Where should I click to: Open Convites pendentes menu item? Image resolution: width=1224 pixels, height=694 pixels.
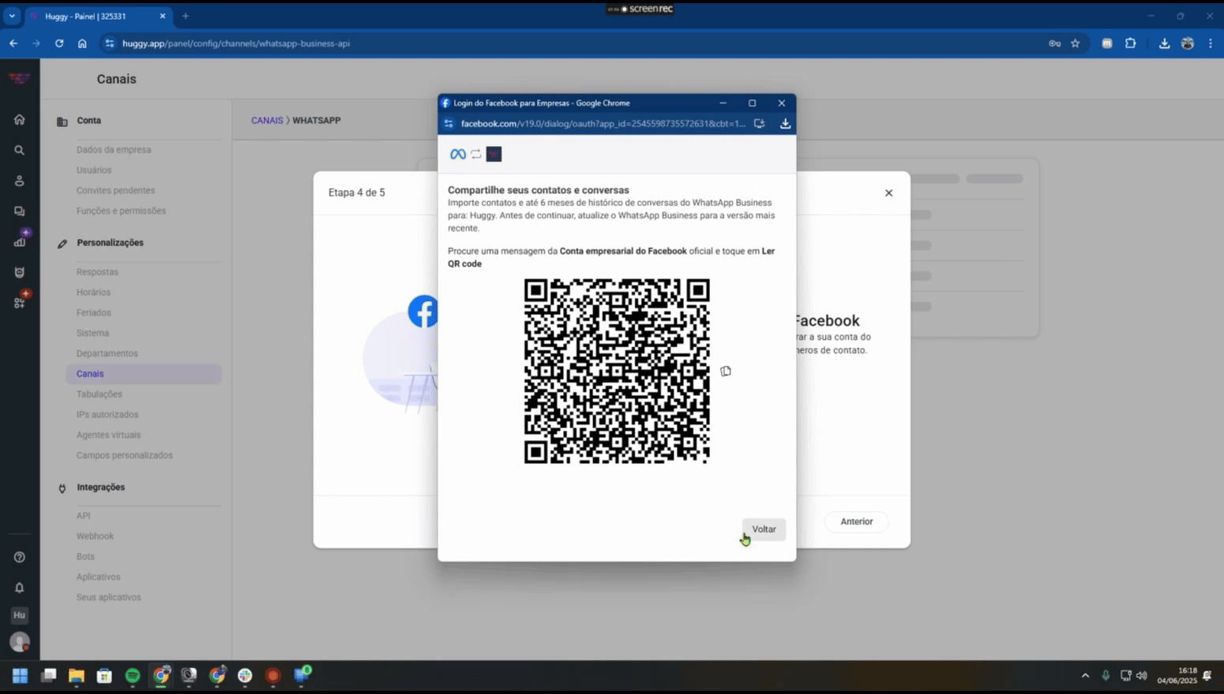(x=115, y=191)
